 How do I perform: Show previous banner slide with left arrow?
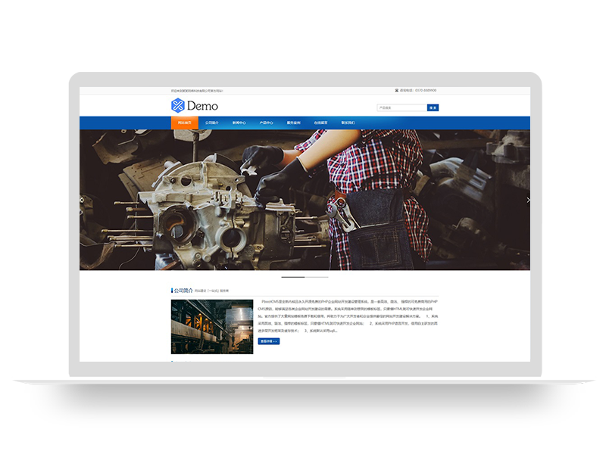tap(82, 200)
